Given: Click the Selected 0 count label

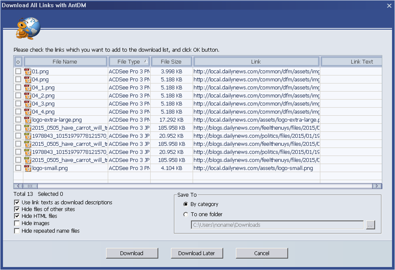Looking at the screenshot, I should (x=50, y=194).
